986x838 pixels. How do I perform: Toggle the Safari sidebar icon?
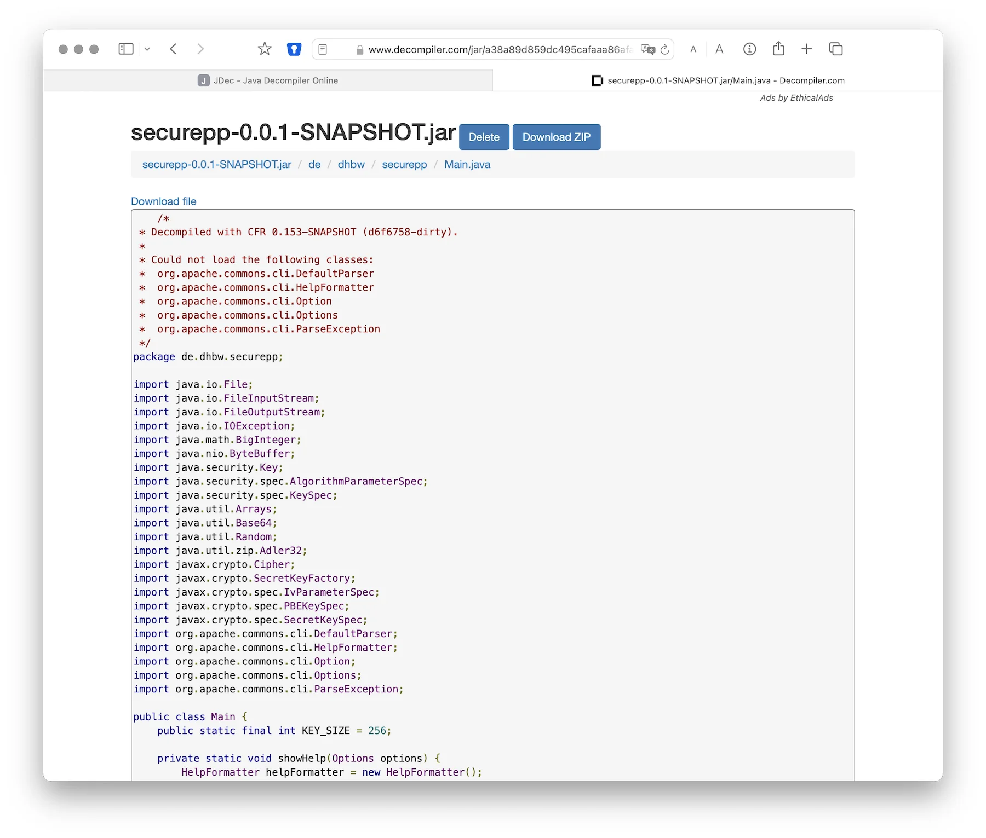coord(125,49)
